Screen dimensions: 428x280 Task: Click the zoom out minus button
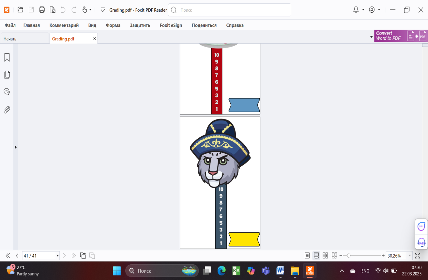point(341,256)
